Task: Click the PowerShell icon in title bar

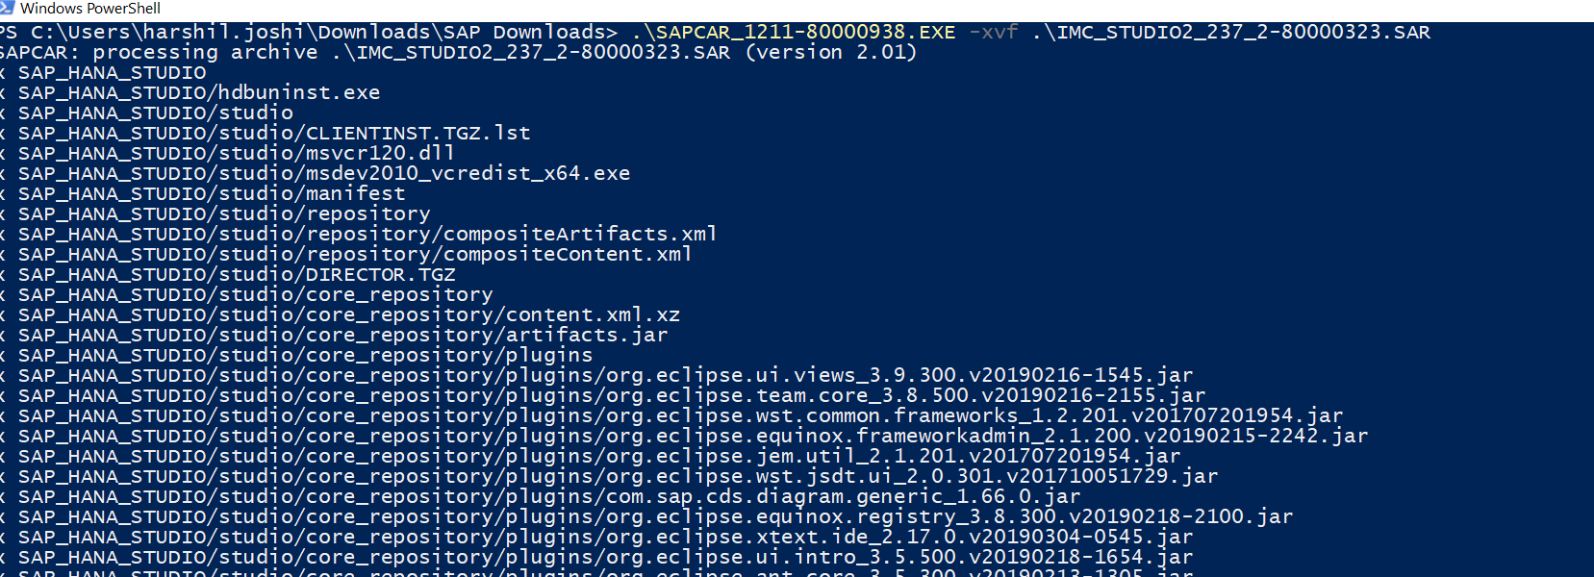Action: [x=7, y=8]
